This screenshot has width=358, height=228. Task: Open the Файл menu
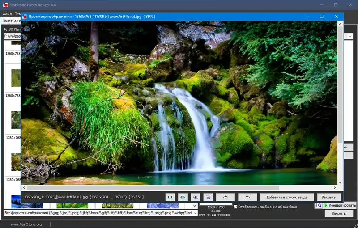[x=7, y=14]
